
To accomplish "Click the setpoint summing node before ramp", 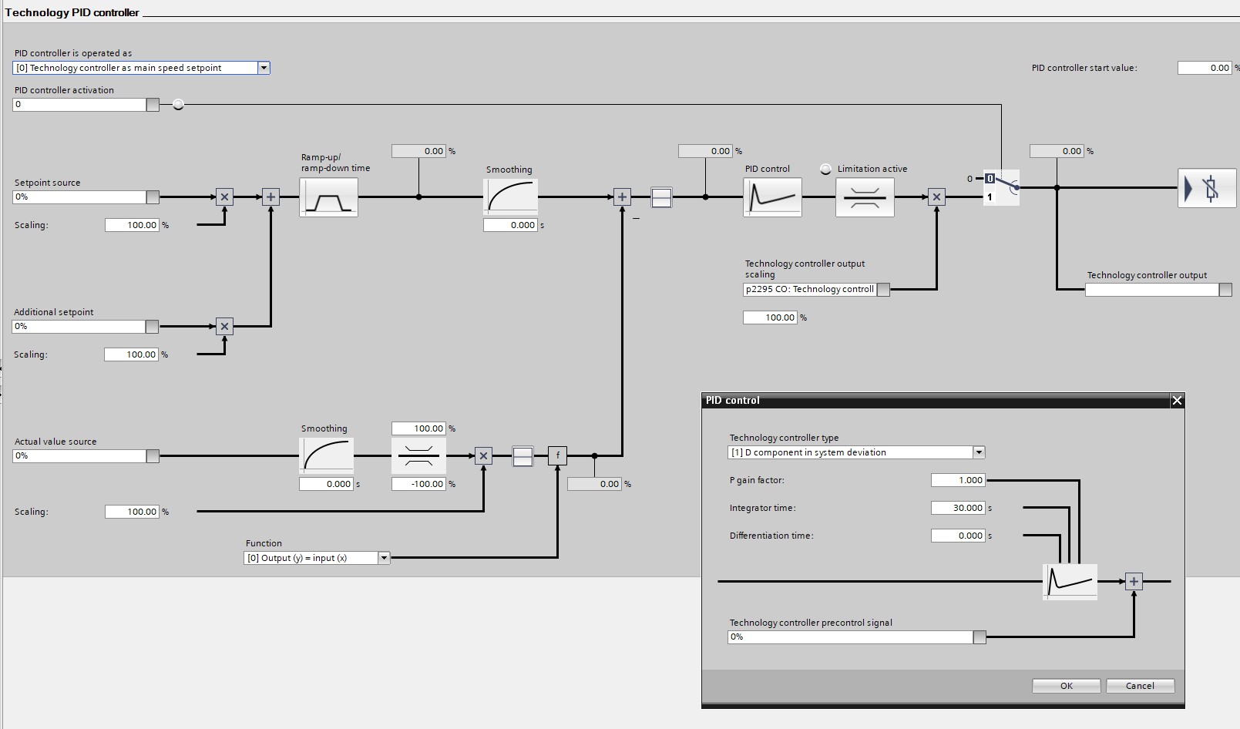I will click(x=271, y=197).
